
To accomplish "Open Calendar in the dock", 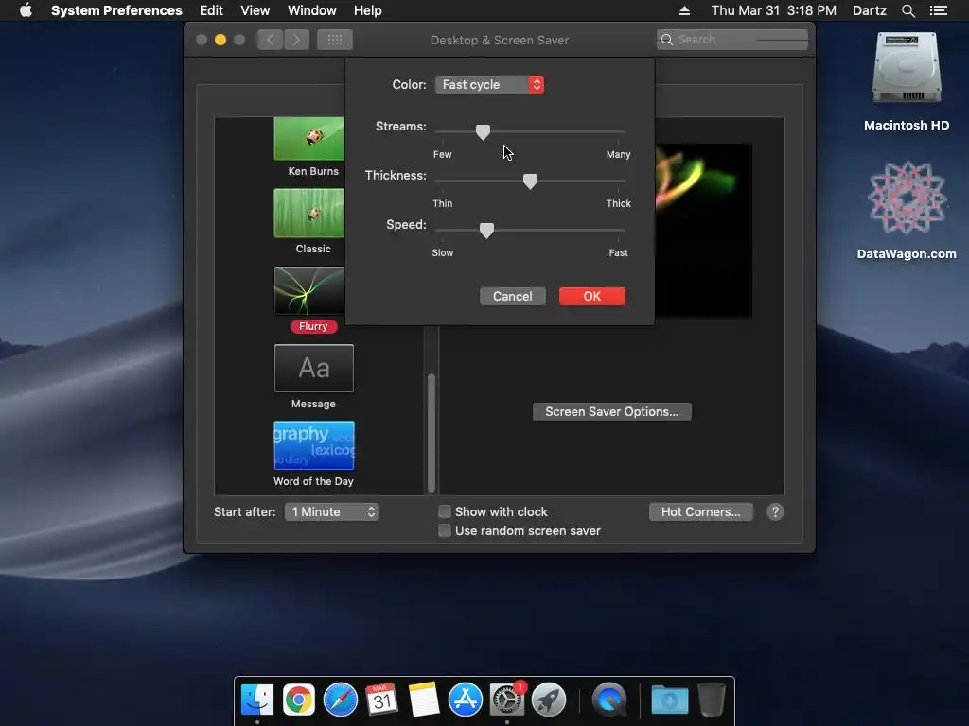I will [381, 700].
